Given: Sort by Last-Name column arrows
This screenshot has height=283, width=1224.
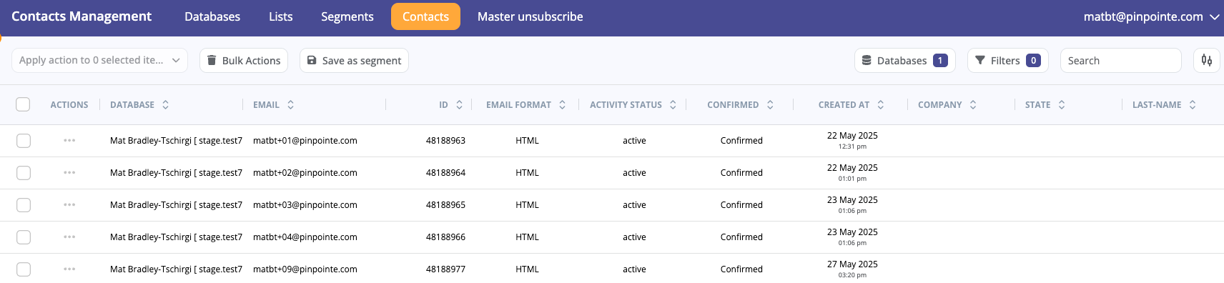Looking at the screenshot, I should point(1193,105).
